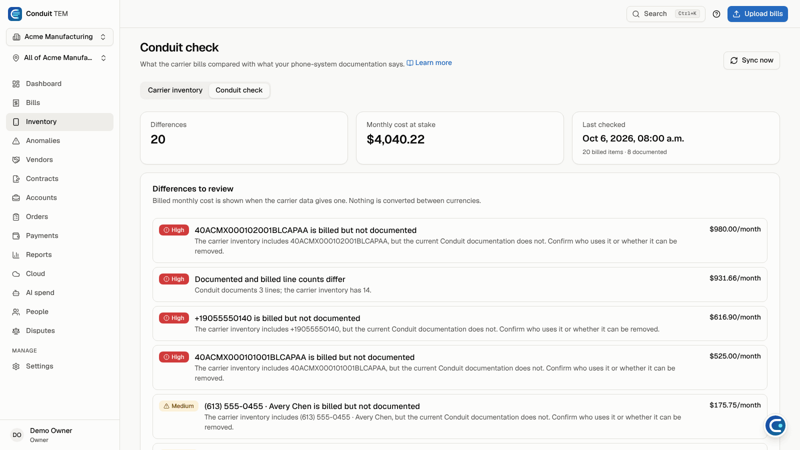The width and height of the screenshot is (800, 450).
Task: Open the floating Conduit assistant bubble
Action: coord(776,426)
